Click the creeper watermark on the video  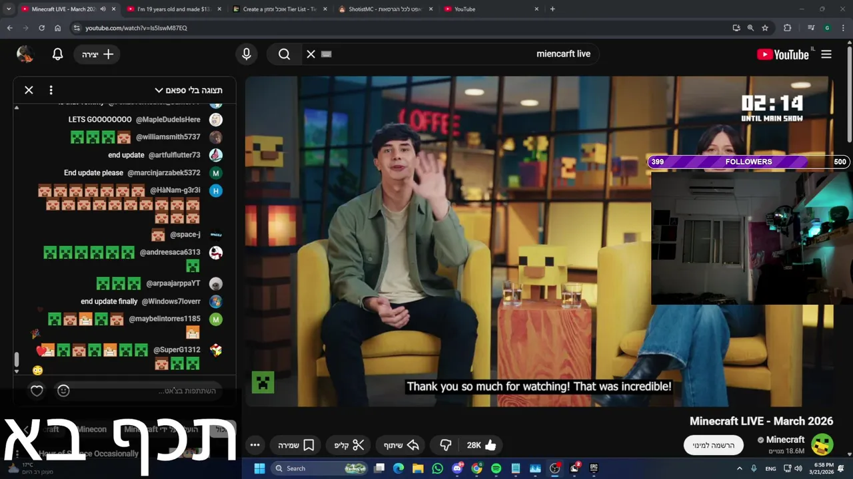(263, 382)
